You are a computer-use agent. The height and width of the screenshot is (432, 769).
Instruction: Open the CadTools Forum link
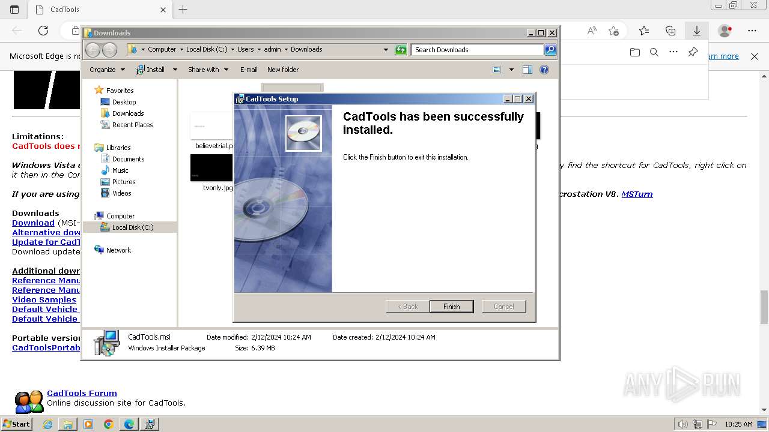click(x=82, y=394)
